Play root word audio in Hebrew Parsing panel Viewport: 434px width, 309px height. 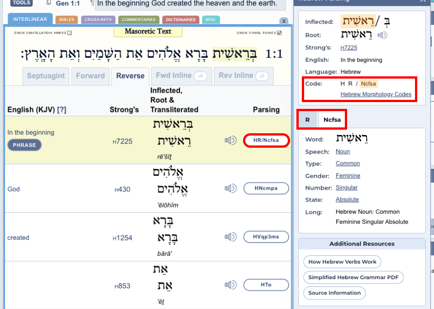[382, 35]
